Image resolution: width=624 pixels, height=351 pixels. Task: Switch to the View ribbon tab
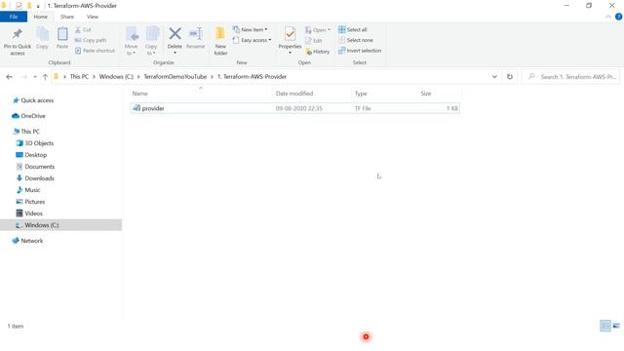coord(93,17)
